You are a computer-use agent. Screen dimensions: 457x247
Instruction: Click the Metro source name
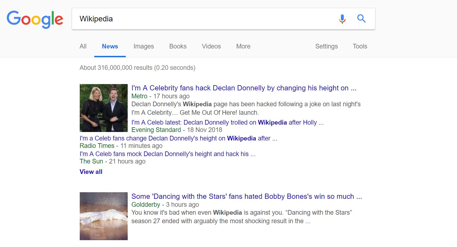[x=139, y=96]
